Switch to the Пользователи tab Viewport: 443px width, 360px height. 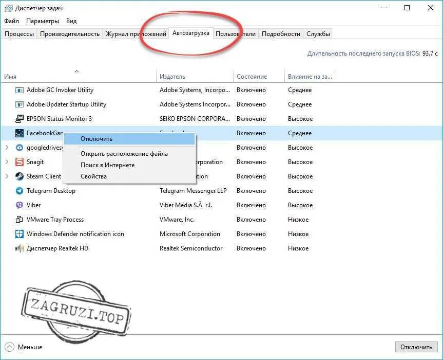click(x=235, y=33)
